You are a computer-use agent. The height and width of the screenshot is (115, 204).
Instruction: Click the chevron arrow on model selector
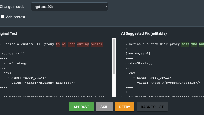[105, 7]
